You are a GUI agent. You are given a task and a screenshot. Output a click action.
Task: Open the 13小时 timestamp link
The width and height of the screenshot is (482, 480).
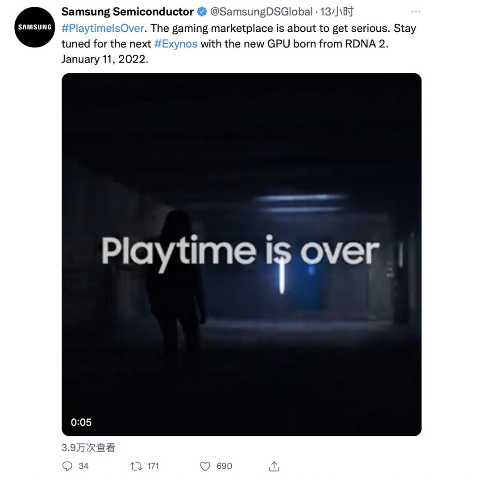coord(337,12)
